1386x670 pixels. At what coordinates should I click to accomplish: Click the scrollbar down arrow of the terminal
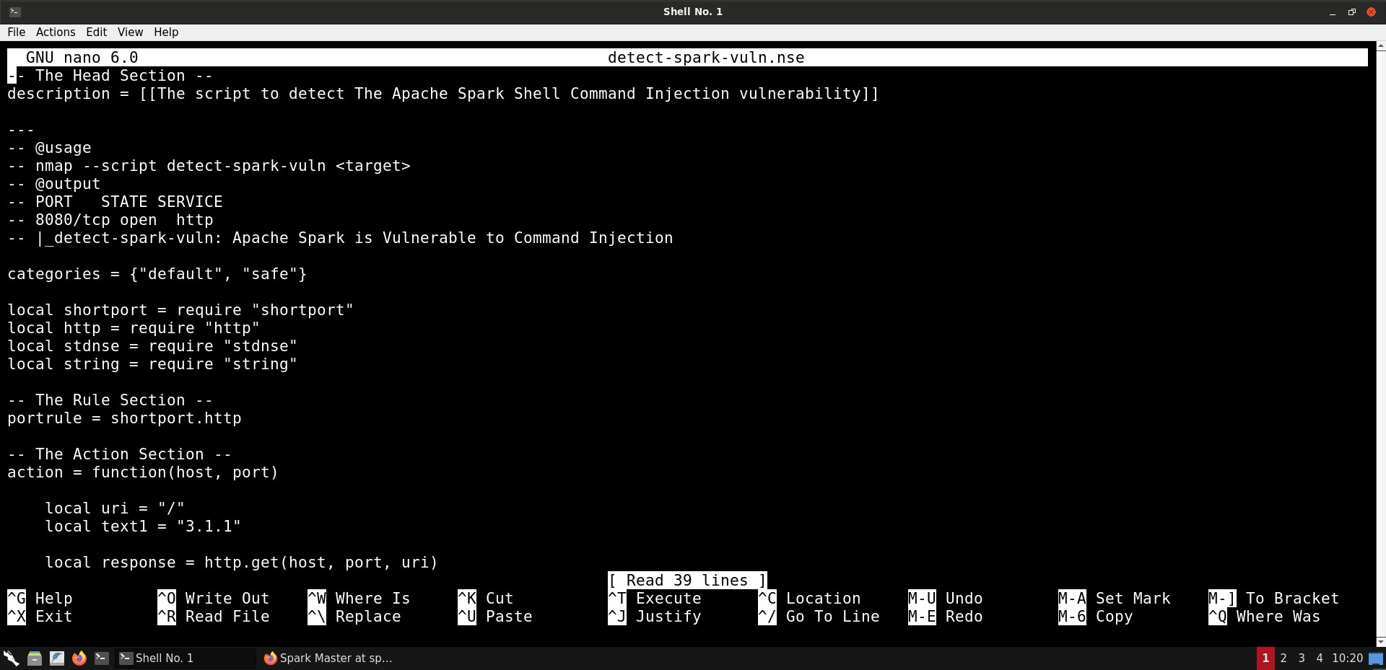pyautogui.click(x=1380, y=641)
